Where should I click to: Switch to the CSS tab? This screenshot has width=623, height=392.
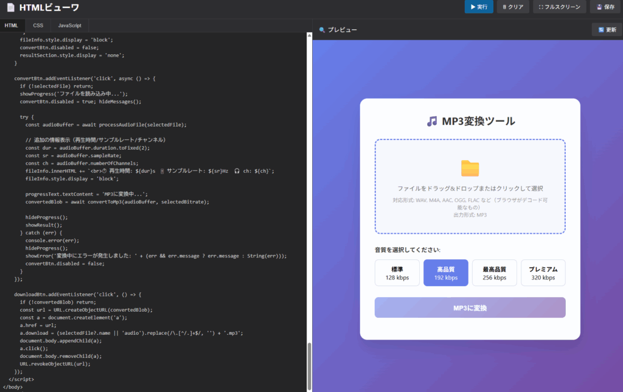pos(38,26)
